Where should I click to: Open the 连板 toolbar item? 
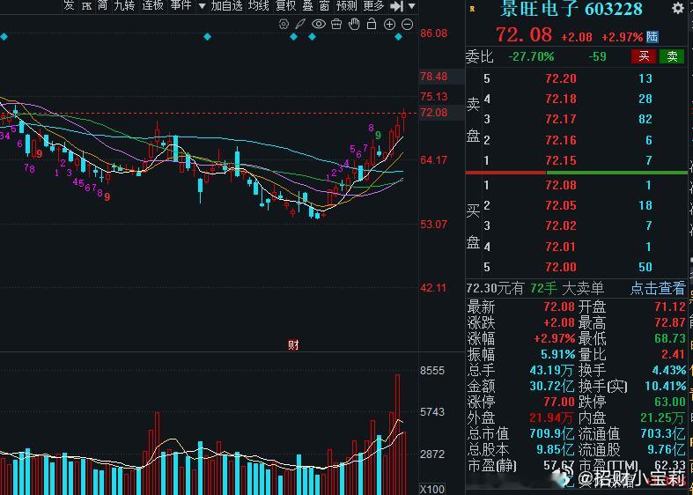pyautogui.click(x=153, y=6)
